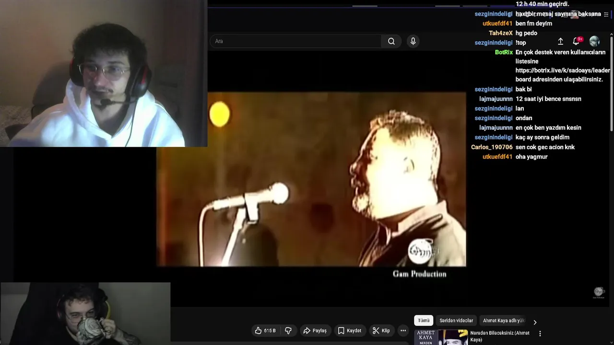Show more filter chips with right chevron
This screenshot has width=614, height=345.
click(x=535, y=322)
